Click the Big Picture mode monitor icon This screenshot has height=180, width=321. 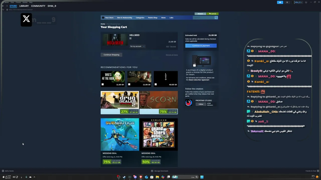(x=306, y=2)
